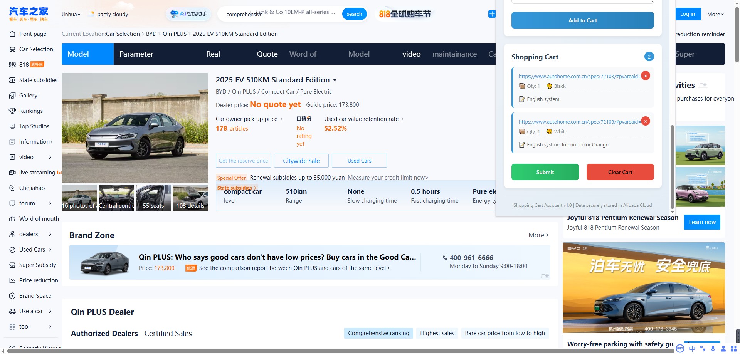
Task: Click the Learn now button
Action: [702, 222]
